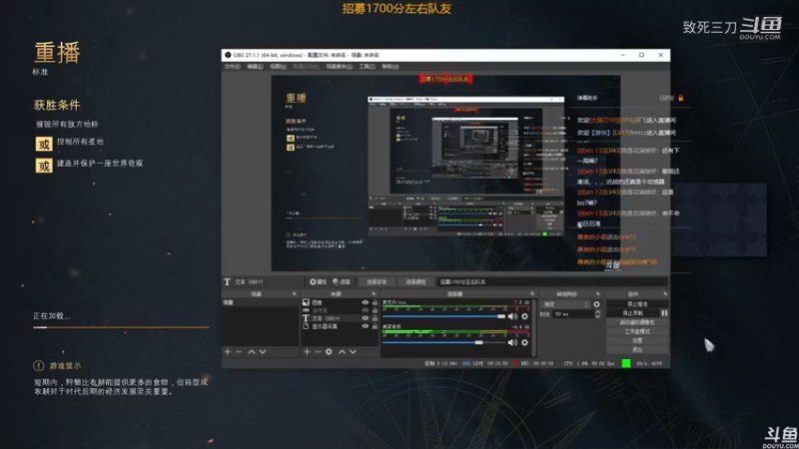Viewport: 799px width, 449px height.
Task: Toggle visibility eye of 图像 source
Action: (365, 302)
